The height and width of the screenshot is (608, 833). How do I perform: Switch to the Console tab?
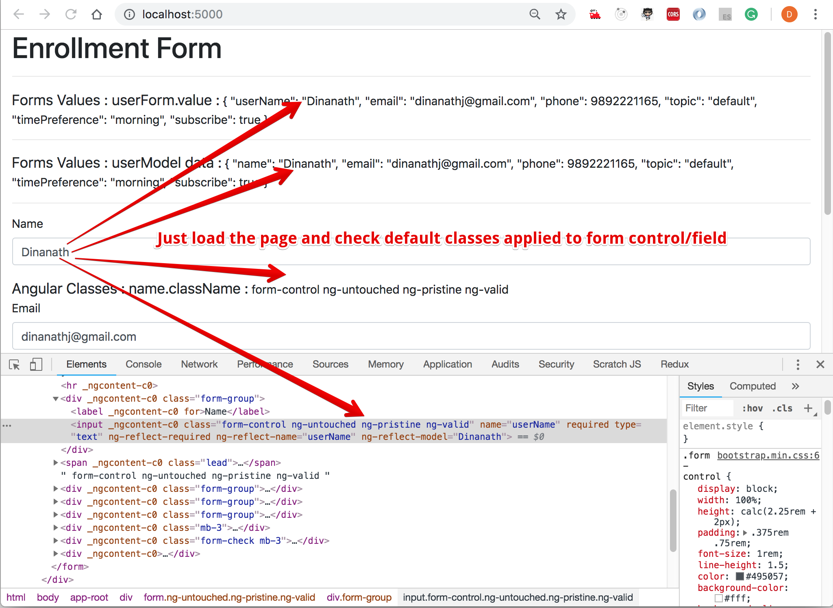tap(144, 364)
